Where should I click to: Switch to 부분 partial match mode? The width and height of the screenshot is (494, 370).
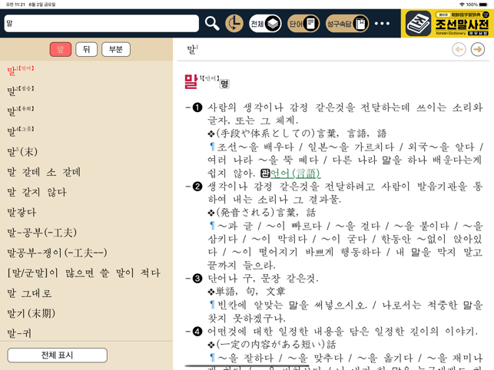point(116,49)
